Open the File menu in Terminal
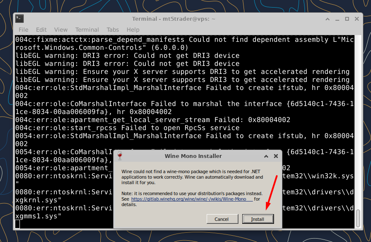Screen dimensions: 371x242 (x=23, y=30)
